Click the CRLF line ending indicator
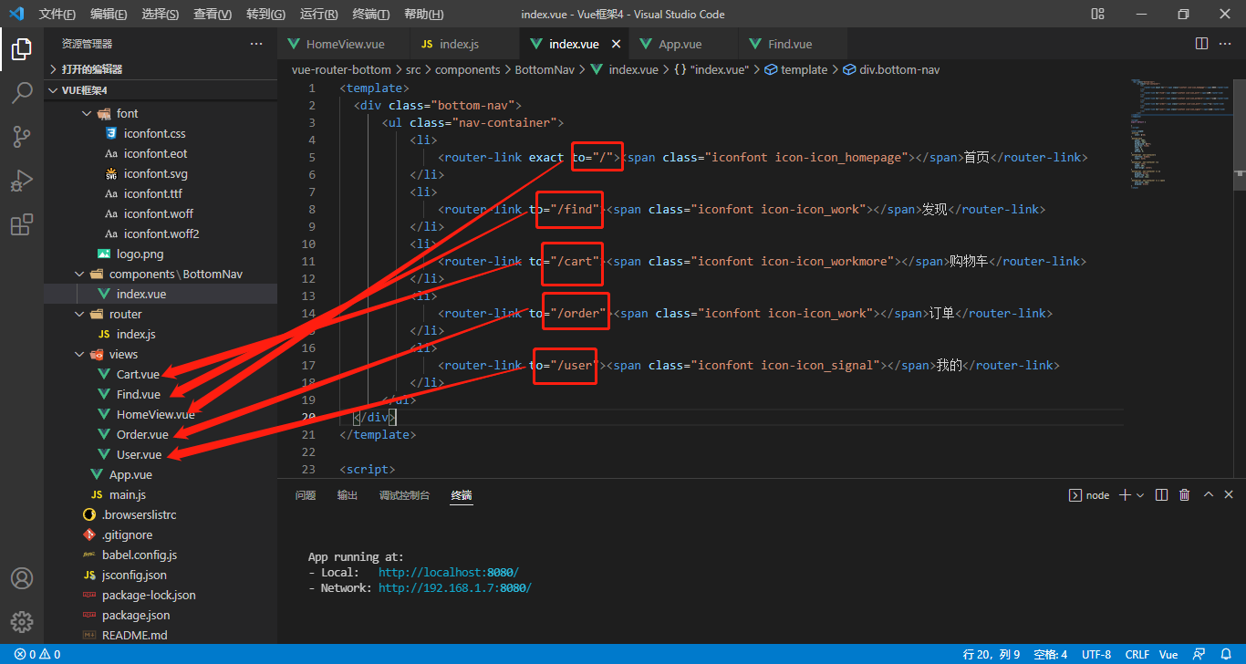1246x664 pixels. click(x=1137, y=655)
